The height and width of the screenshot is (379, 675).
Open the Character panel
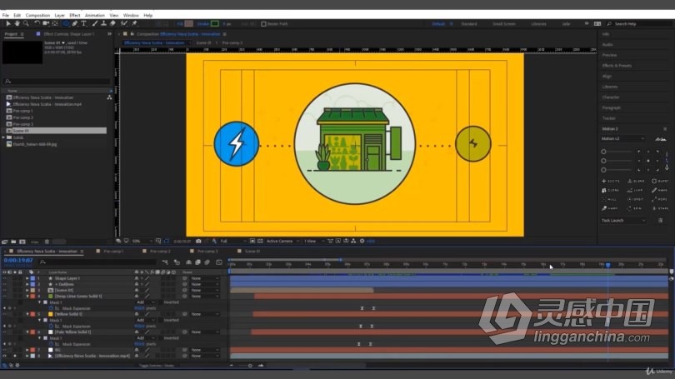pos(611,97)
